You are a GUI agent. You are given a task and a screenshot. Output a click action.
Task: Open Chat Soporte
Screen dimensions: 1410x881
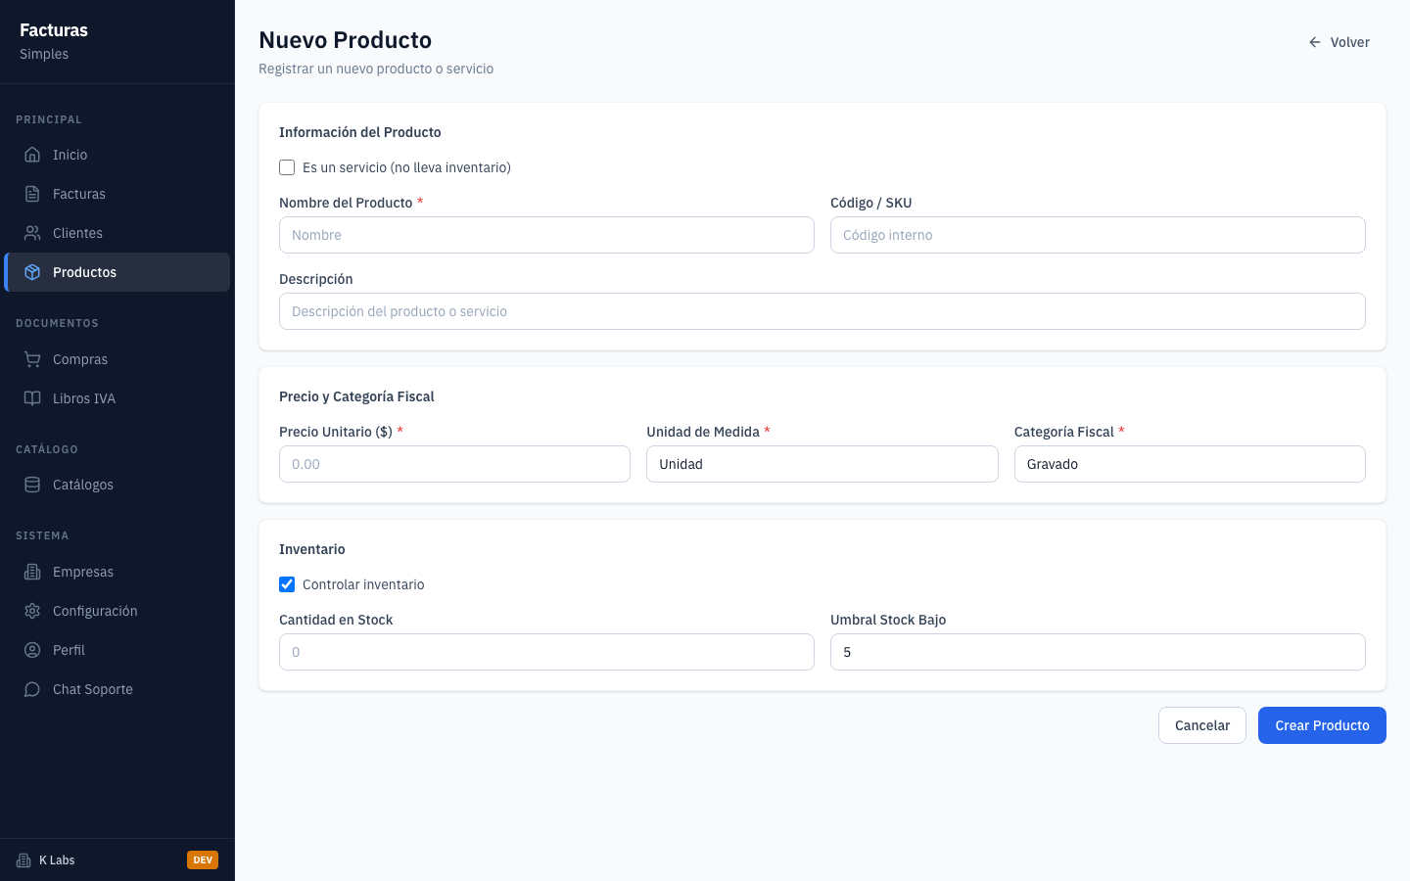coord(117,689)
